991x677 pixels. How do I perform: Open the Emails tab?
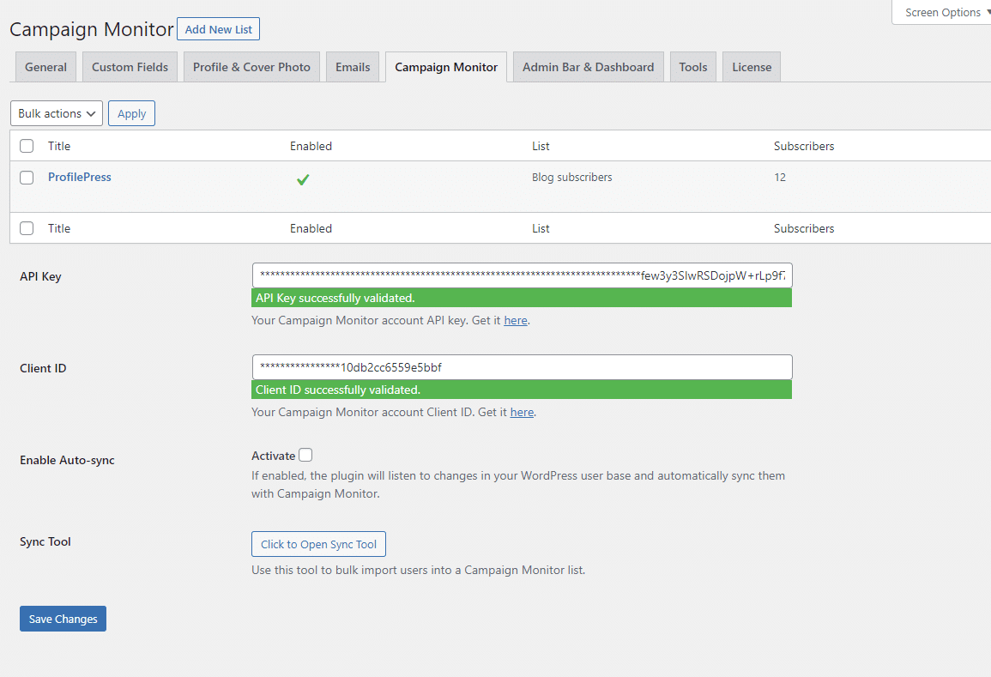[353, 67]
